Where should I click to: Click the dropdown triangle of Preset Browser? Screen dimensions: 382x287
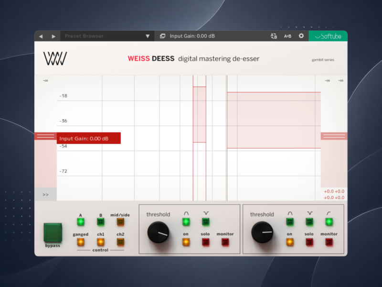pos(148,36)
